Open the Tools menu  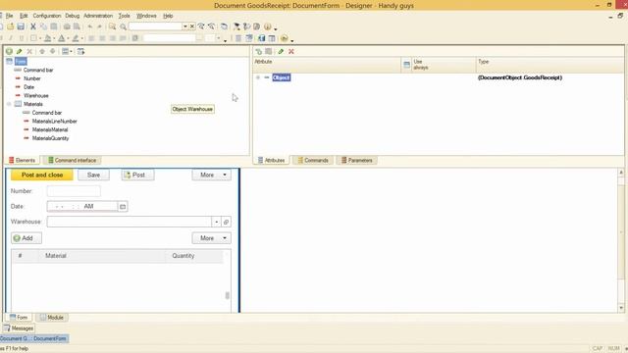(x=125, y=16)
